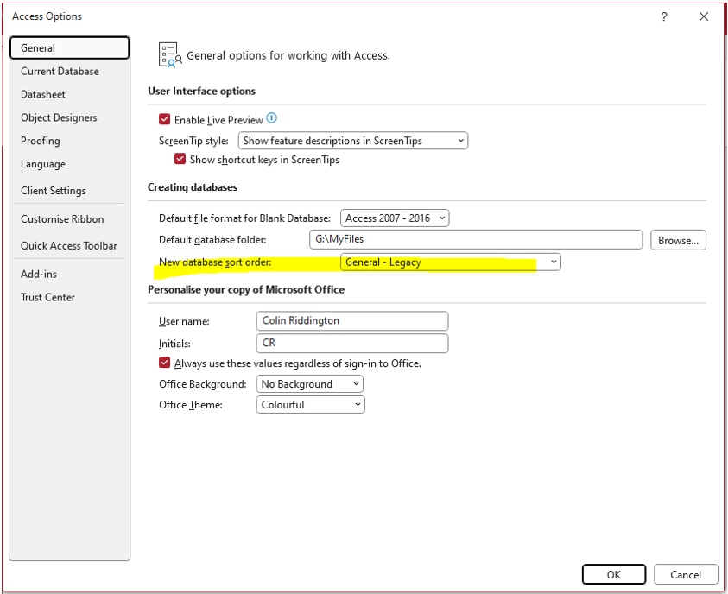Click the Default database folder field

(476, 239)
